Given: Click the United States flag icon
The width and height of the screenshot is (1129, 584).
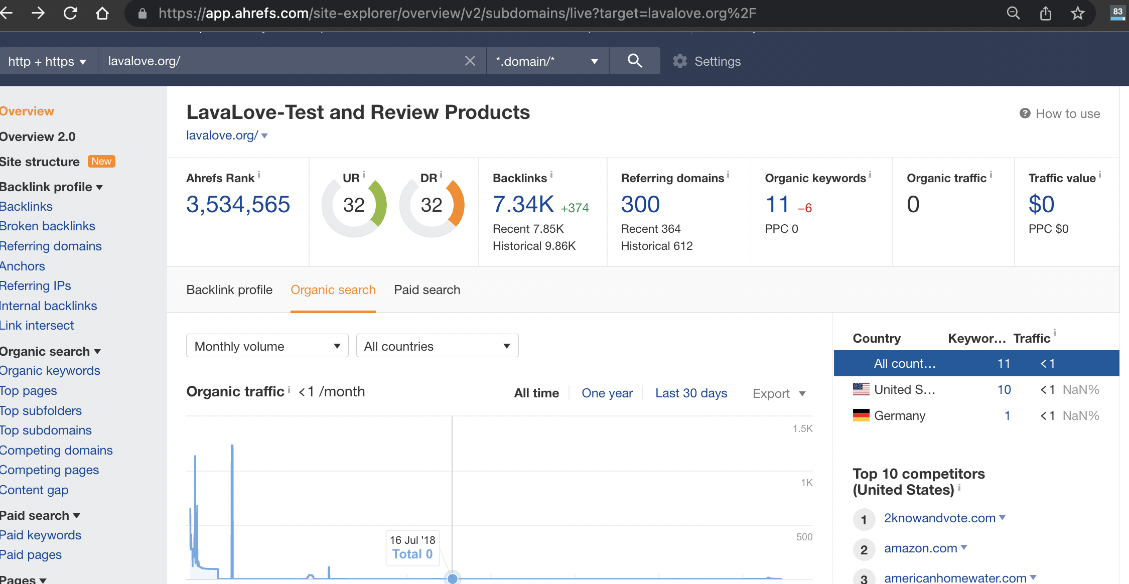Looking at the screenshot, I should pyautogui.click(x=861, y=389).
